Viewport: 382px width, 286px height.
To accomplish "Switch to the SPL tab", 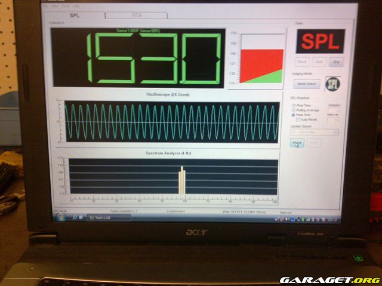I will pyautogui.click(x=74, y=15).
